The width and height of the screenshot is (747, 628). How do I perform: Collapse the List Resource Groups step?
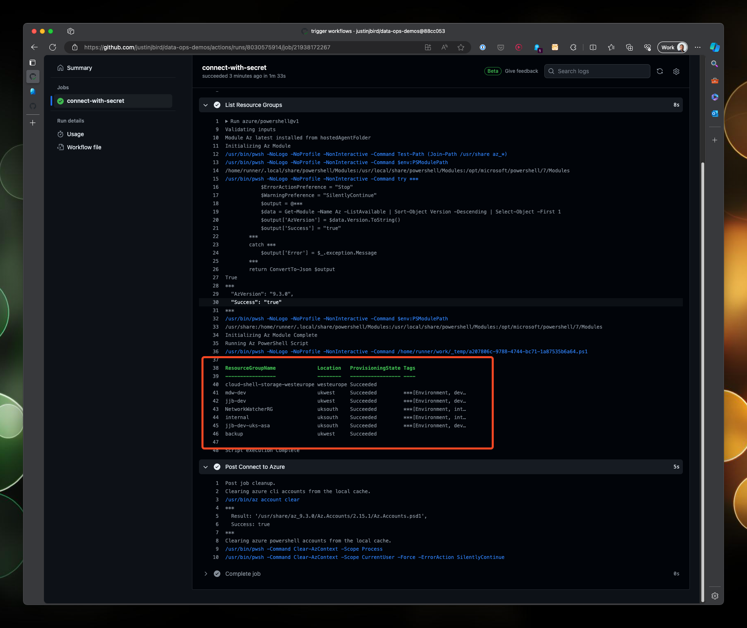pyautogui.click(x=206, y=105)
